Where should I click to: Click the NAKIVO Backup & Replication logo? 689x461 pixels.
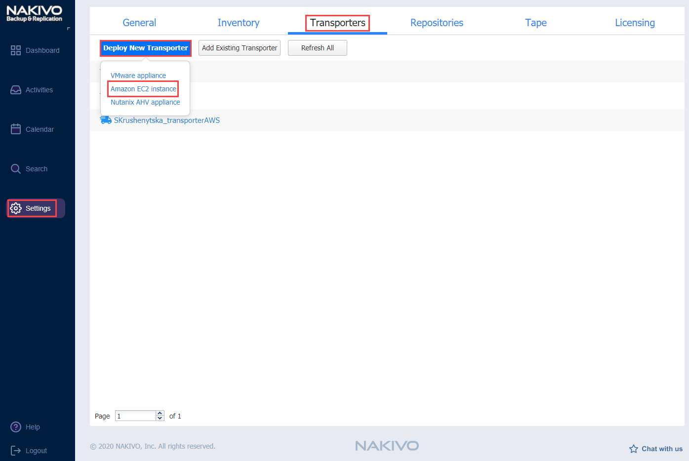[34, 13]
